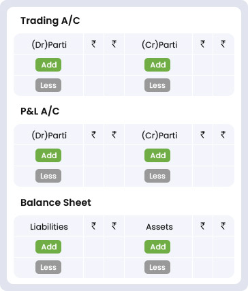The width and height of the screenshot is (248, 291).
Task: Click Less under Balance Sheet Assets
Action: click(x=157, y=267)
